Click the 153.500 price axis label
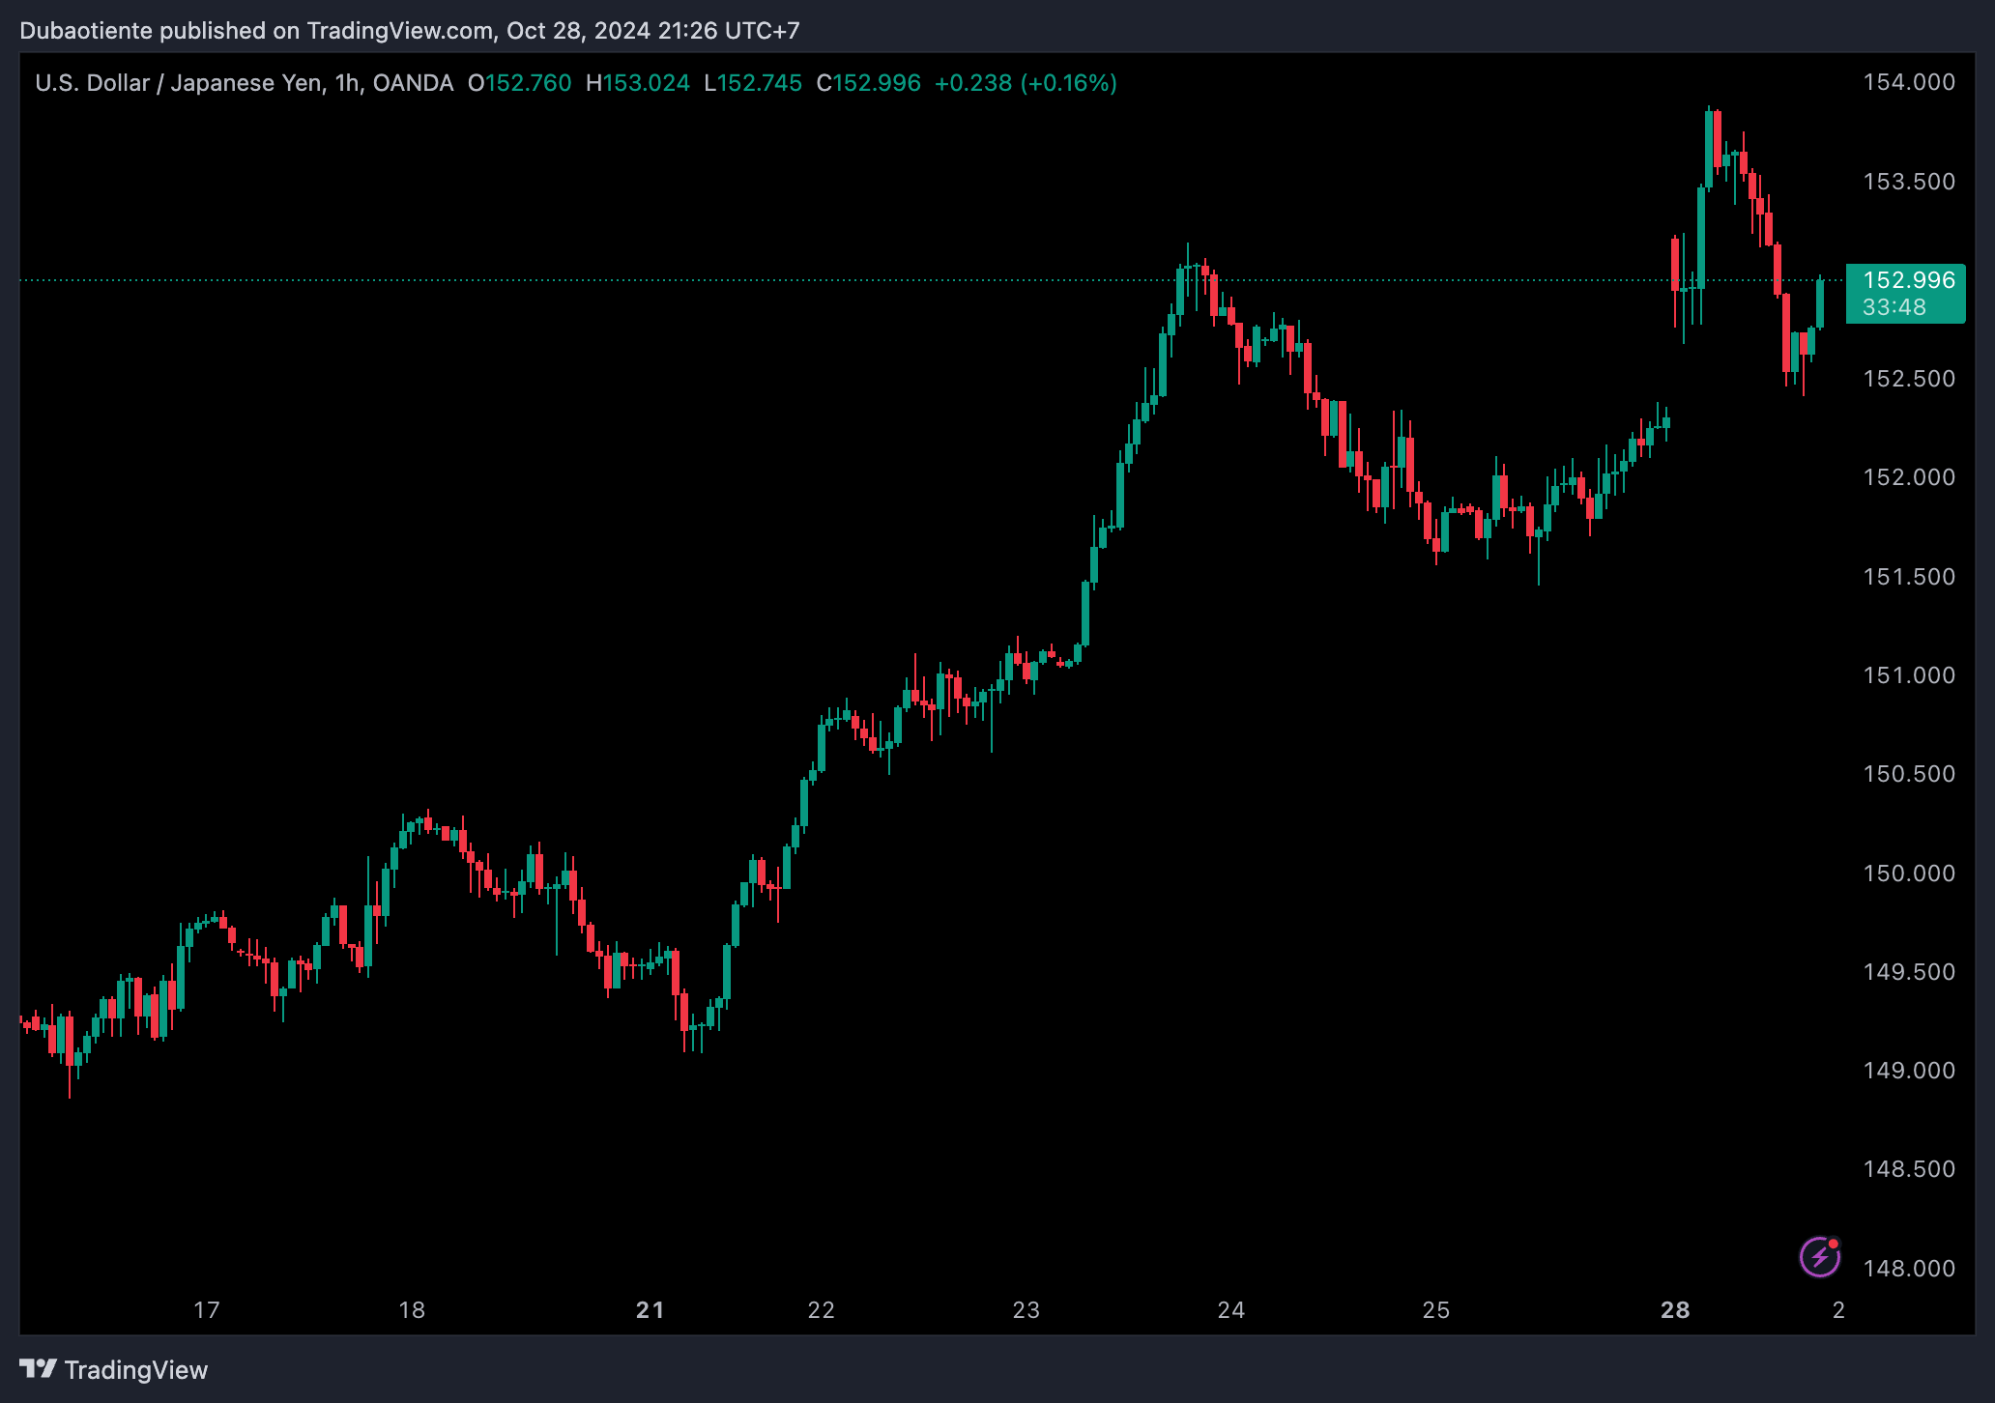The image size is (1995, 1403). click(1909, 182)
